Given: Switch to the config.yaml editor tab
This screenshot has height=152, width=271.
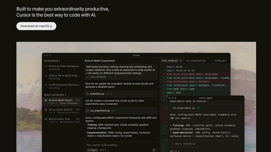Looking at the screenshot, I should [x=220, y=61].
